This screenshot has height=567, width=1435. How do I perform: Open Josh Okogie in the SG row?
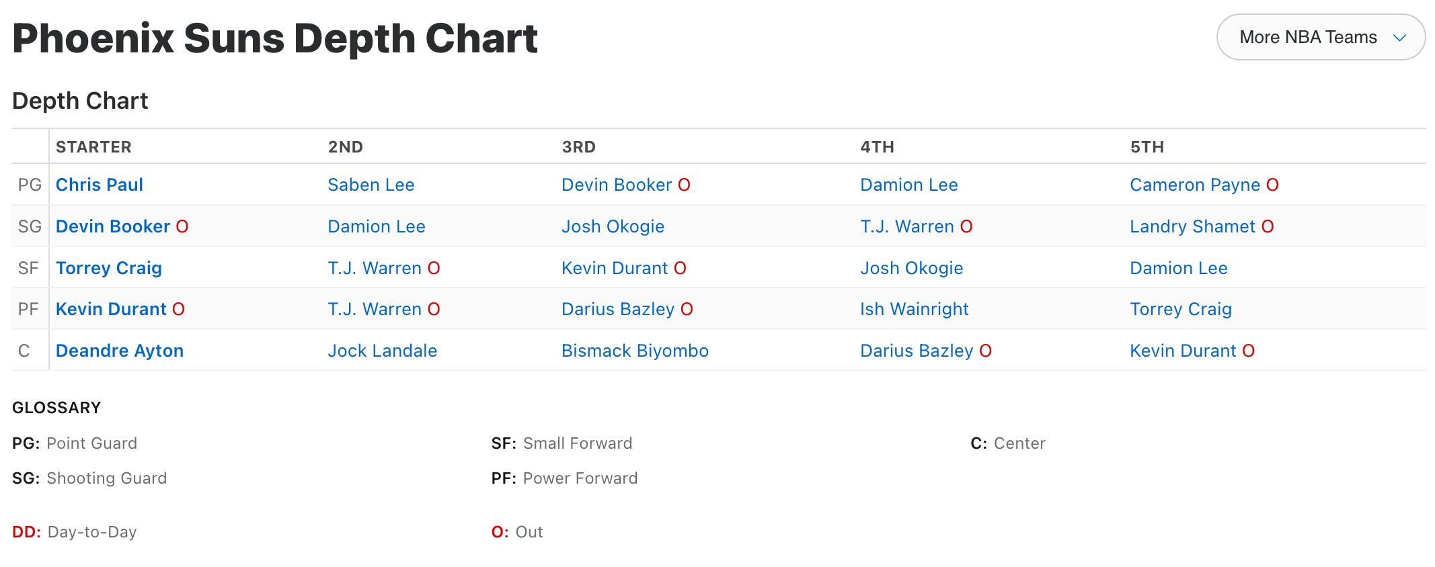[613, 226]
